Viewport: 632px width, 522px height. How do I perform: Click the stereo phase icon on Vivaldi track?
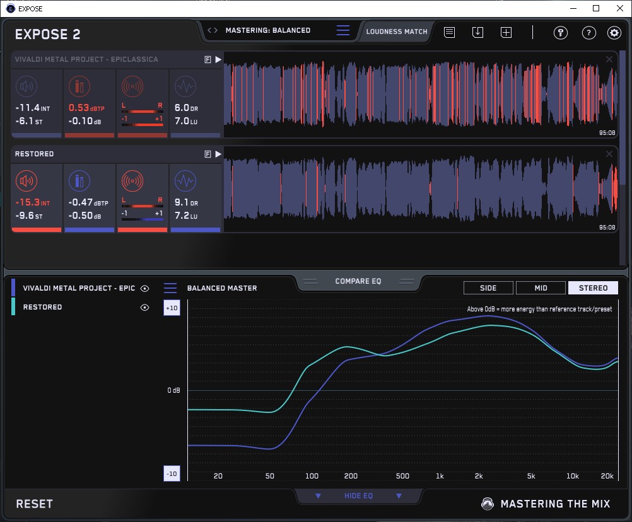[132, 86]
